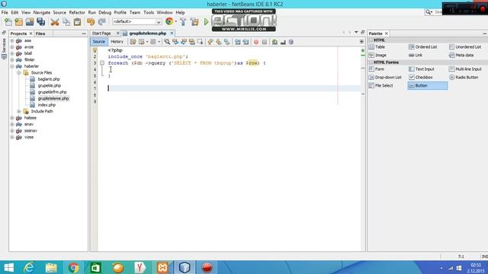Expand the avize project node
Screen dimensions: 488x274
[x=12, y=47]
